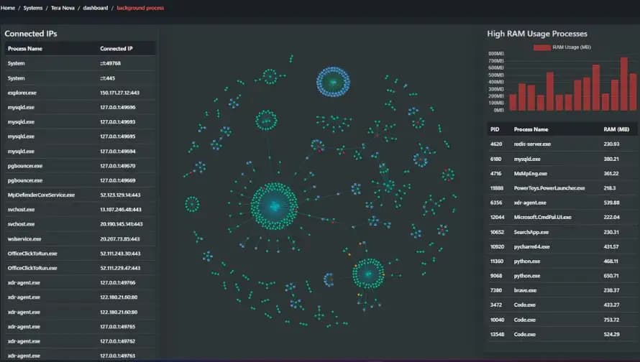Go to Tera Nova breadcrumb
Viewport: 640px width, 362px height.
[x=62, y=8]
